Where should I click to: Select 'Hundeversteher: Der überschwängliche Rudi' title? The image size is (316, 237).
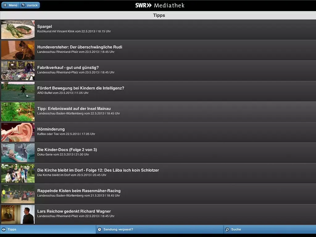click(x=80, y=47)
